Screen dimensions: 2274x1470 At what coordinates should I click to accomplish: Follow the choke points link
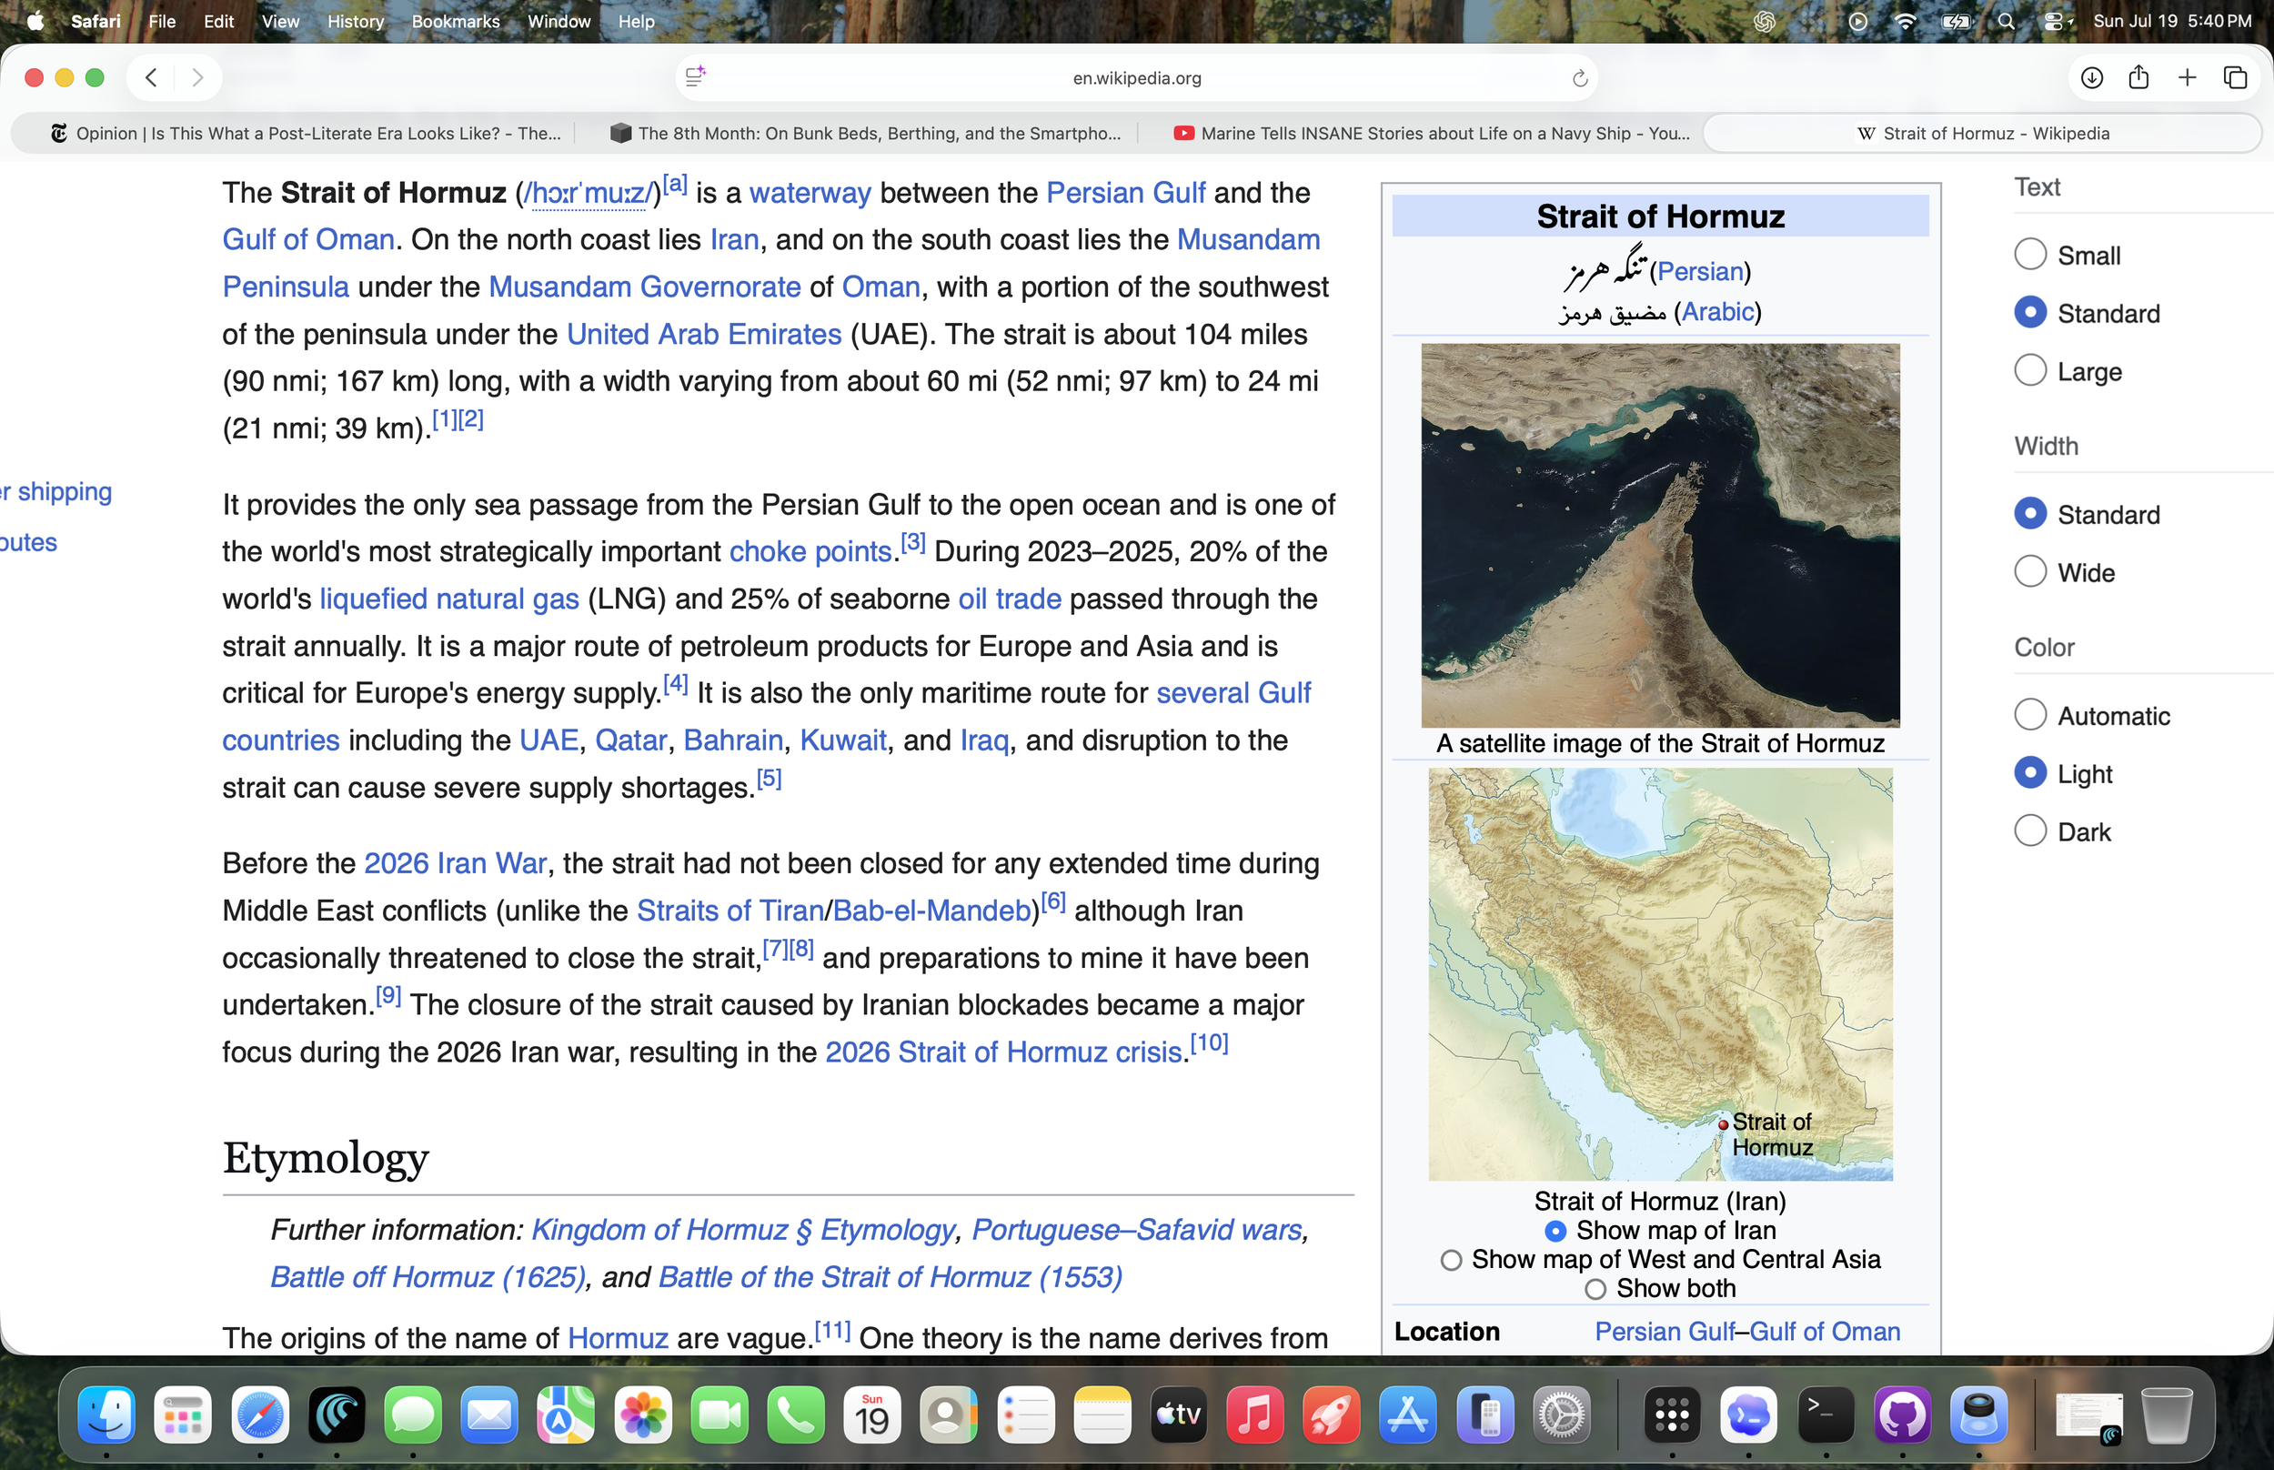click(x=810, y=552)
